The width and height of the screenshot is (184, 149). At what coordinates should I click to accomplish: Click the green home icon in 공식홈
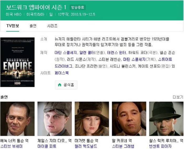(60, 85)
